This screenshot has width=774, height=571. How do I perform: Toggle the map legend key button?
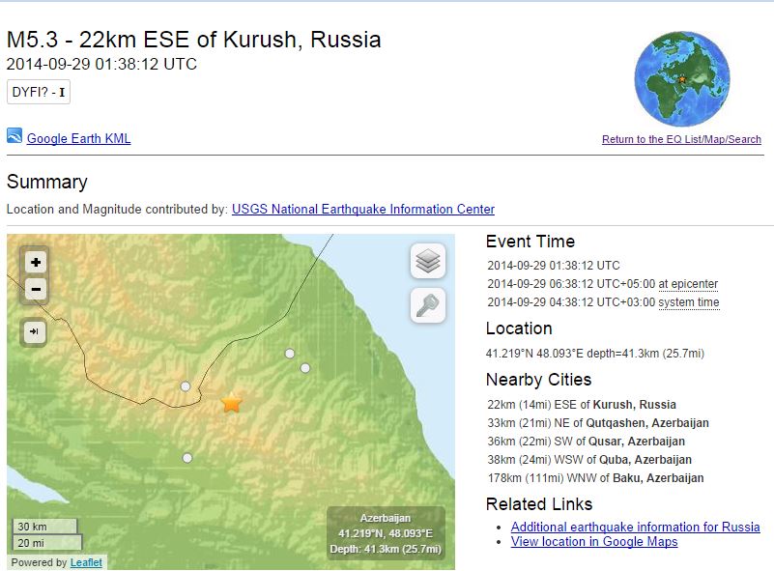pos(428,305)
